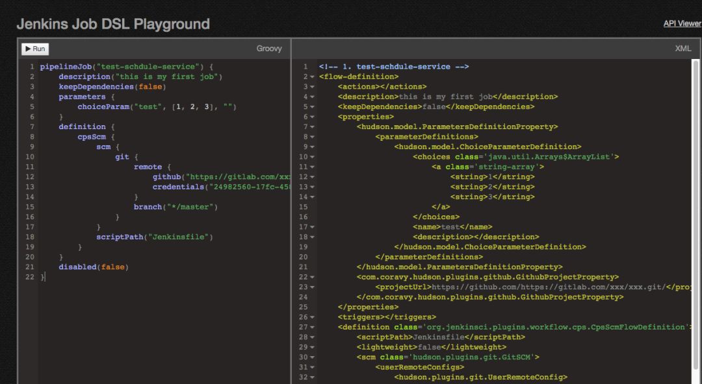
Task: Click the XML comment test-schdule-service on line 1
Action: tap(394, 67)
